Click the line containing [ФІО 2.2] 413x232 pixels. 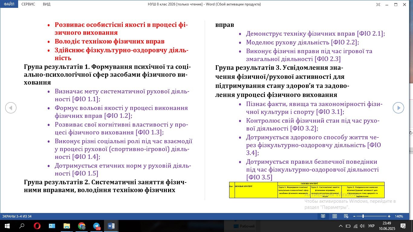point(302,42)
